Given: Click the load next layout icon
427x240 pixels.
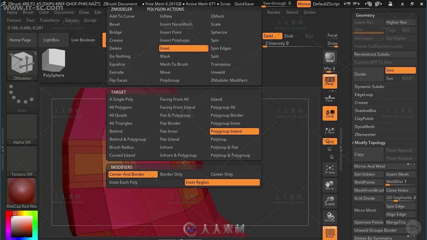Looking at the screenshot, I should click(378, 4).
